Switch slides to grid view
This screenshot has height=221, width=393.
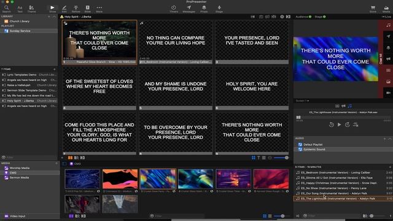(x=254, y=158)
